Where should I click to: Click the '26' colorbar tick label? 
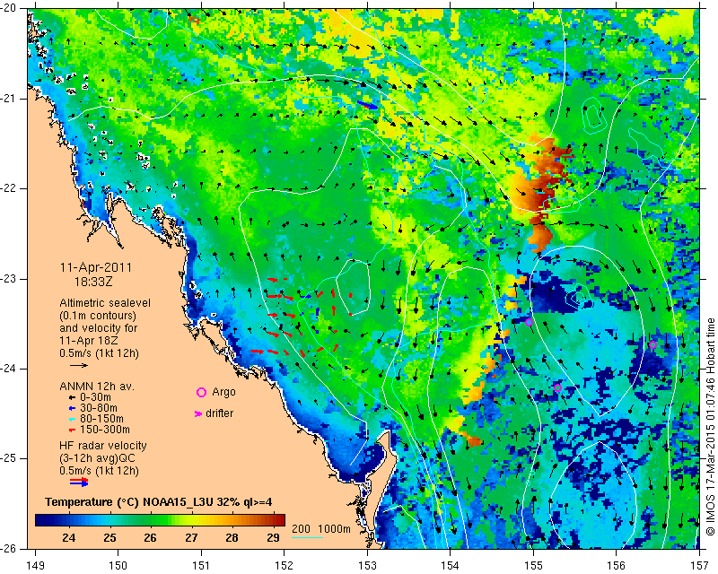click(x=150, y=537)
